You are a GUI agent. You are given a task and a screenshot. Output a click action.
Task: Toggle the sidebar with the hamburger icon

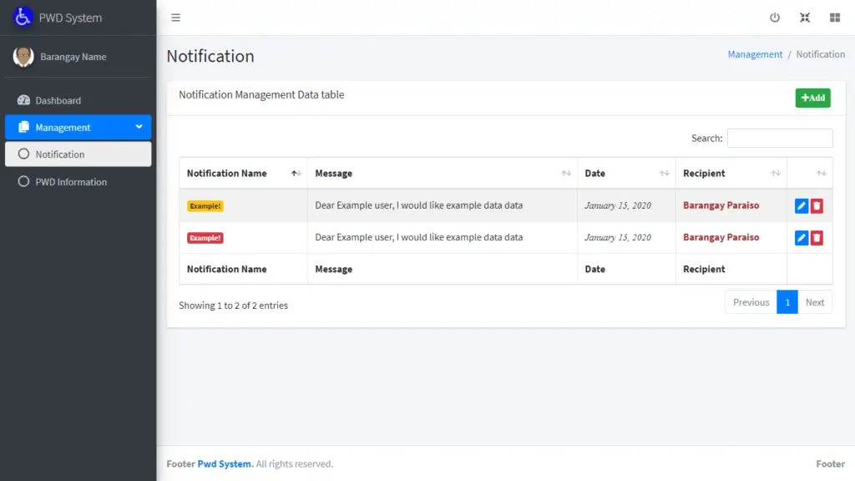click(x=175, y=17)
